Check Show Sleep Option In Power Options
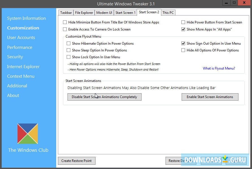Viewport: 252px width, 169px height. pos(68,50)
